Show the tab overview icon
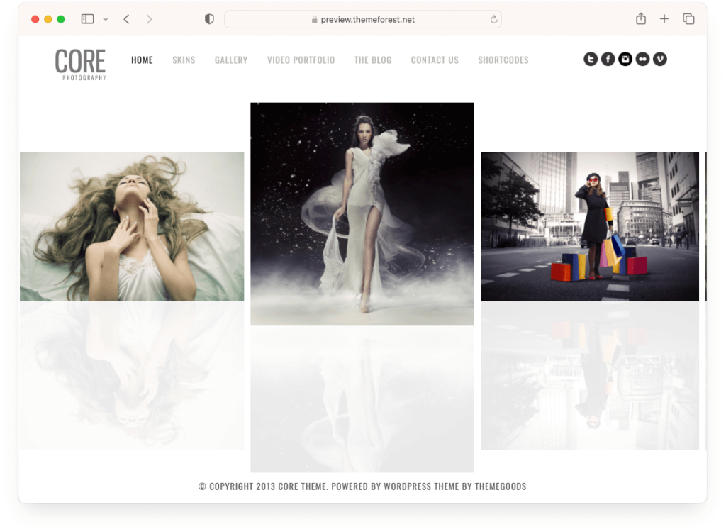 pos(688,19)
